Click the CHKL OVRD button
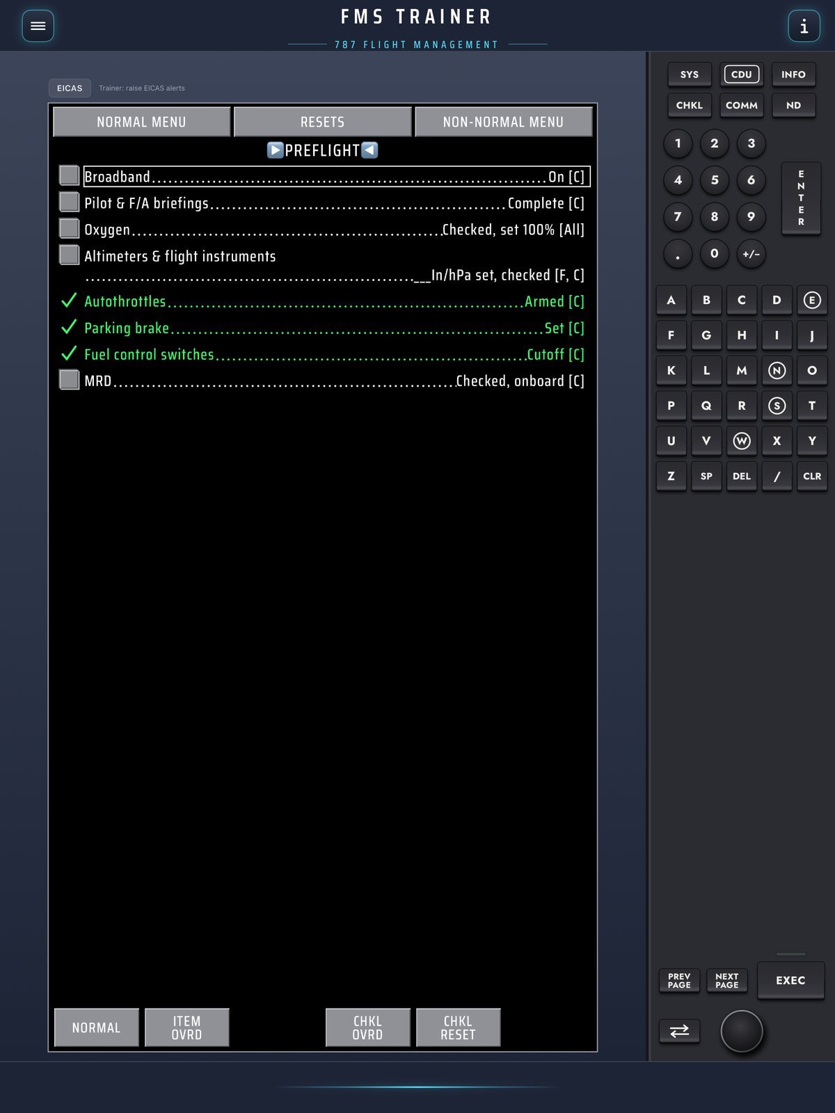The width and height of the screenshot is (835, 1113). coord(367,1027)
